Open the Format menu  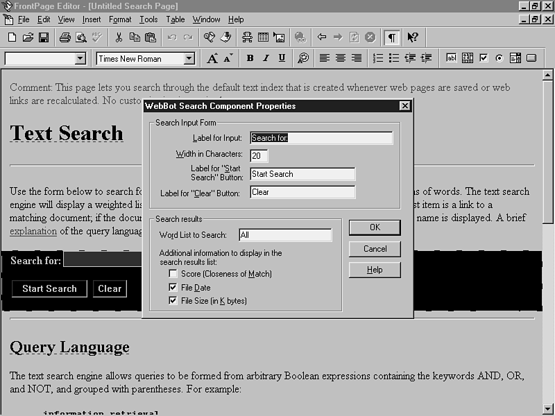tap(120, 19)
